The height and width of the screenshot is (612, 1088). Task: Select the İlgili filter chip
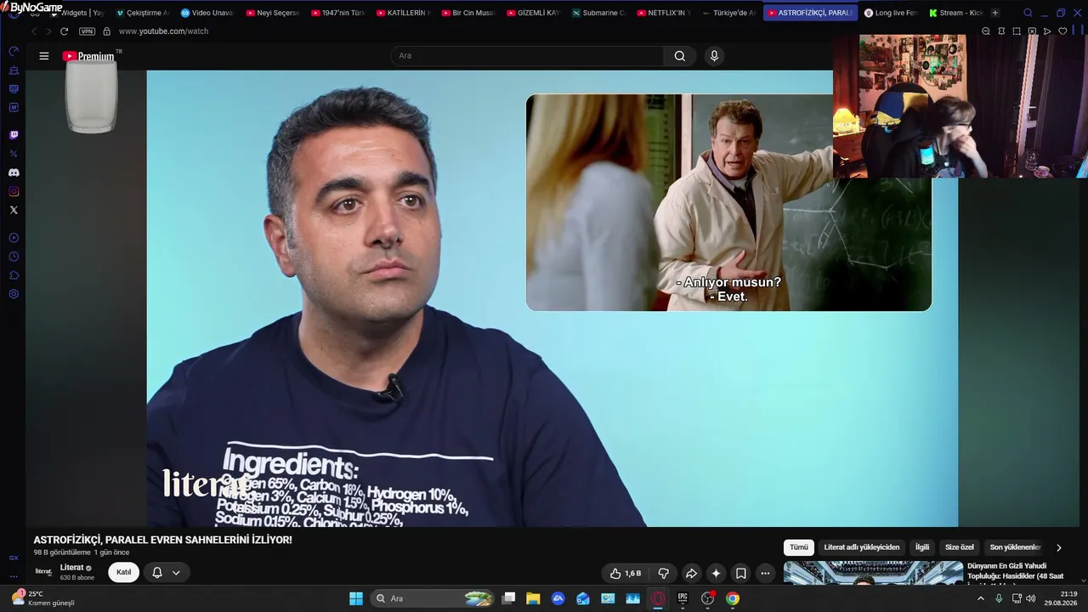click(x=922, y=547)
